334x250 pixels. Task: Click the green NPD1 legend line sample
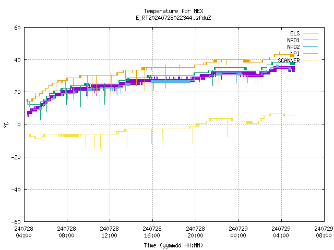coord(311,40)
